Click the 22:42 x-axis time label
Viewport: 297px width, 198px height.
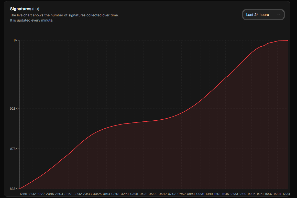[x=78, y=194]
